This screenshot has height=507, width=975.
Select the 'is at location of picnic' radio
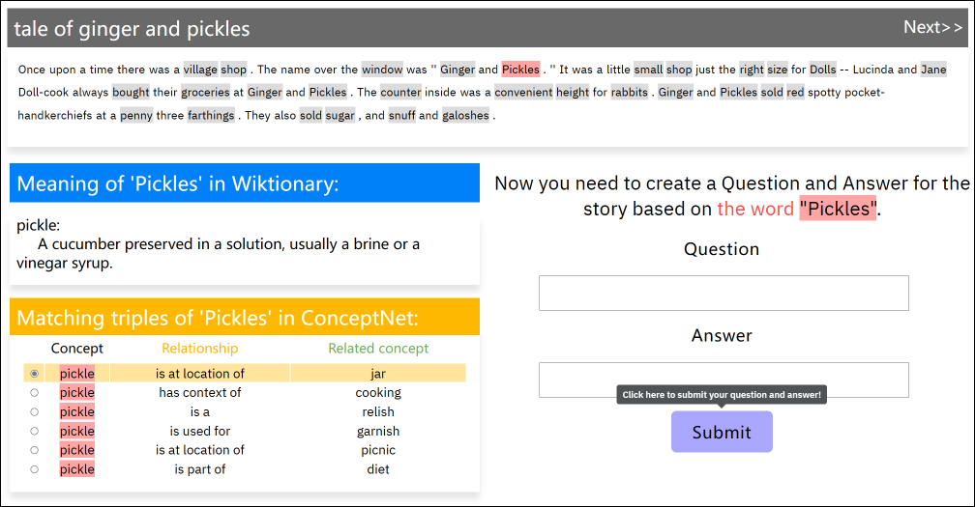point(35,450)
